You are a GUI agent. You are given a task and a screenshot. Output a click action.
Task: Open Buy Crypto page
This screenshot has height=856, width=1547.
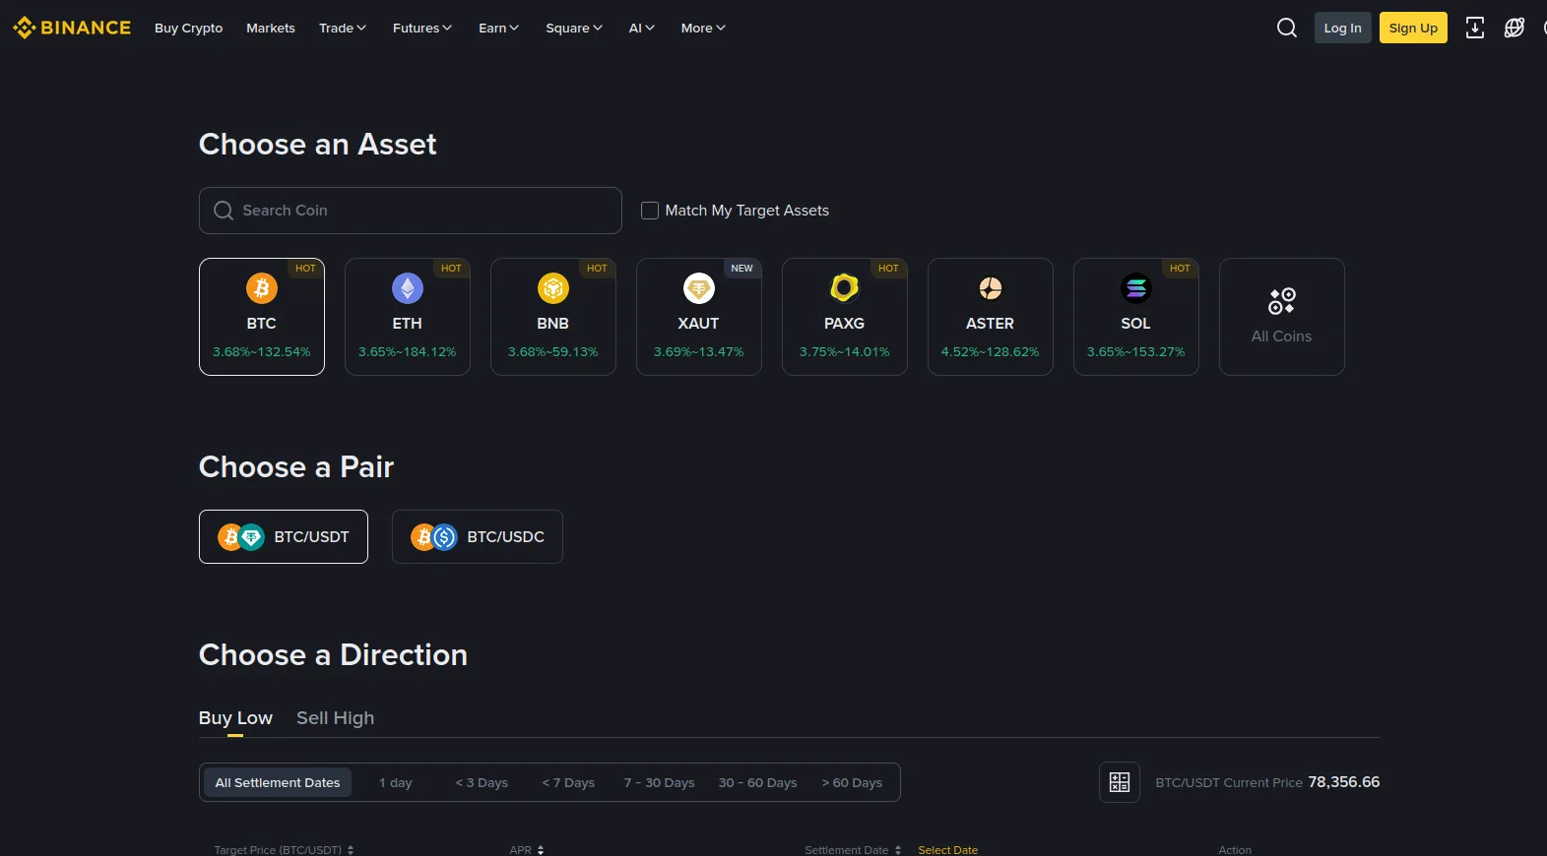coord(189,29)
